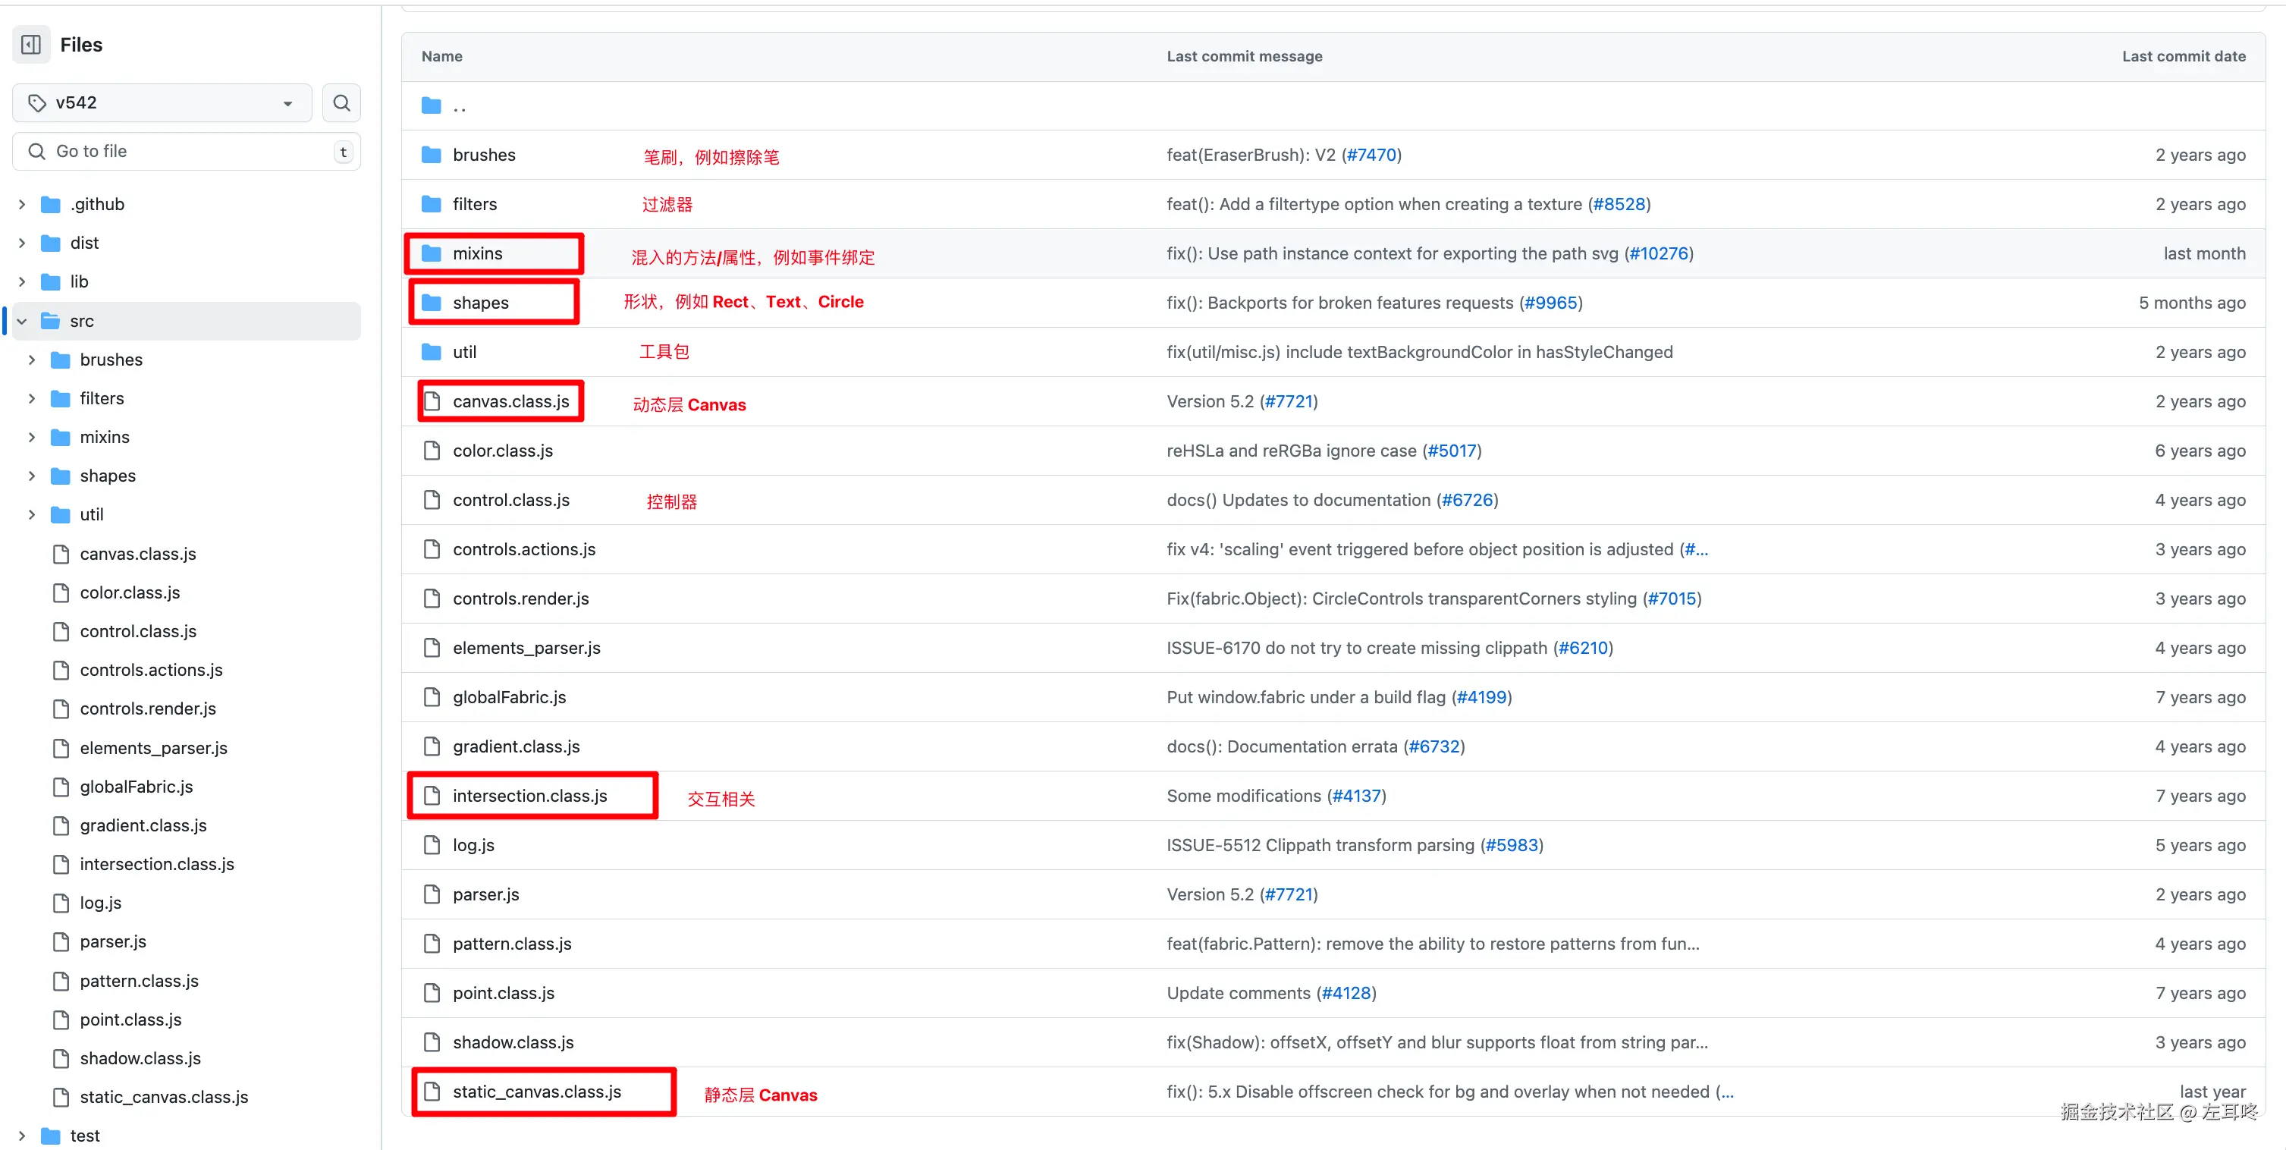Expand the .github folder chevron

point(22,204)
